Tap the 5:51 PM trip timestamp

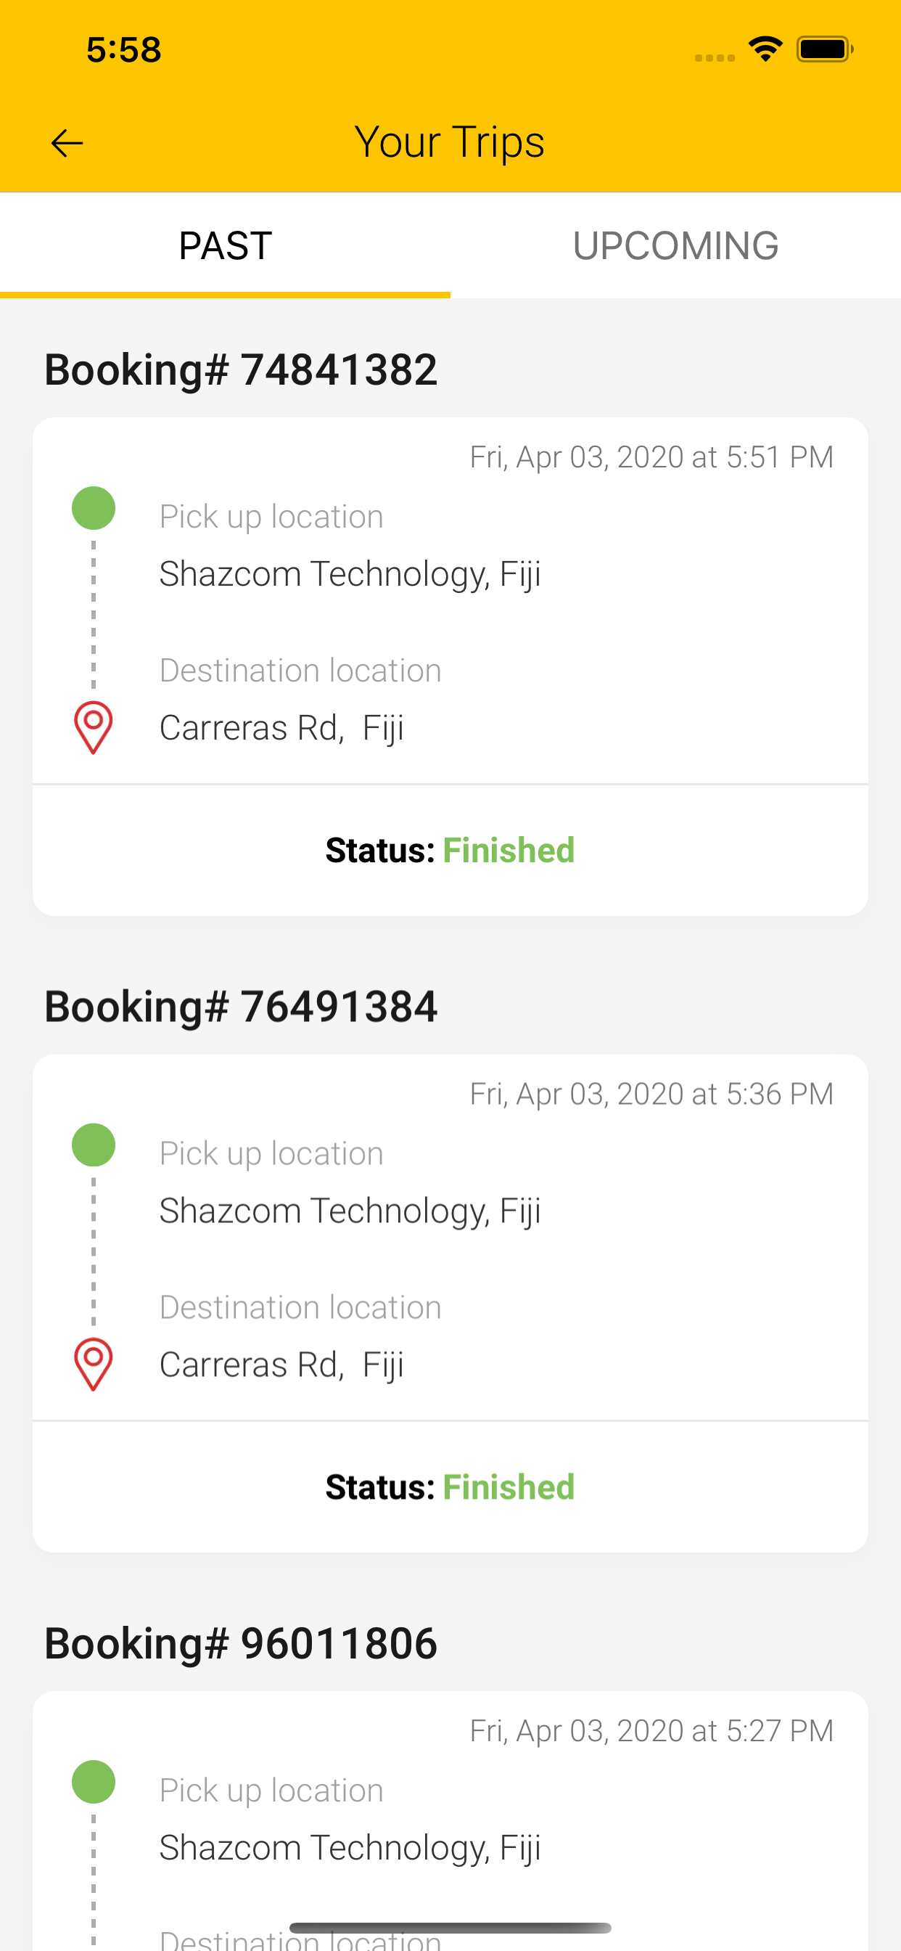tap(651, 457)
